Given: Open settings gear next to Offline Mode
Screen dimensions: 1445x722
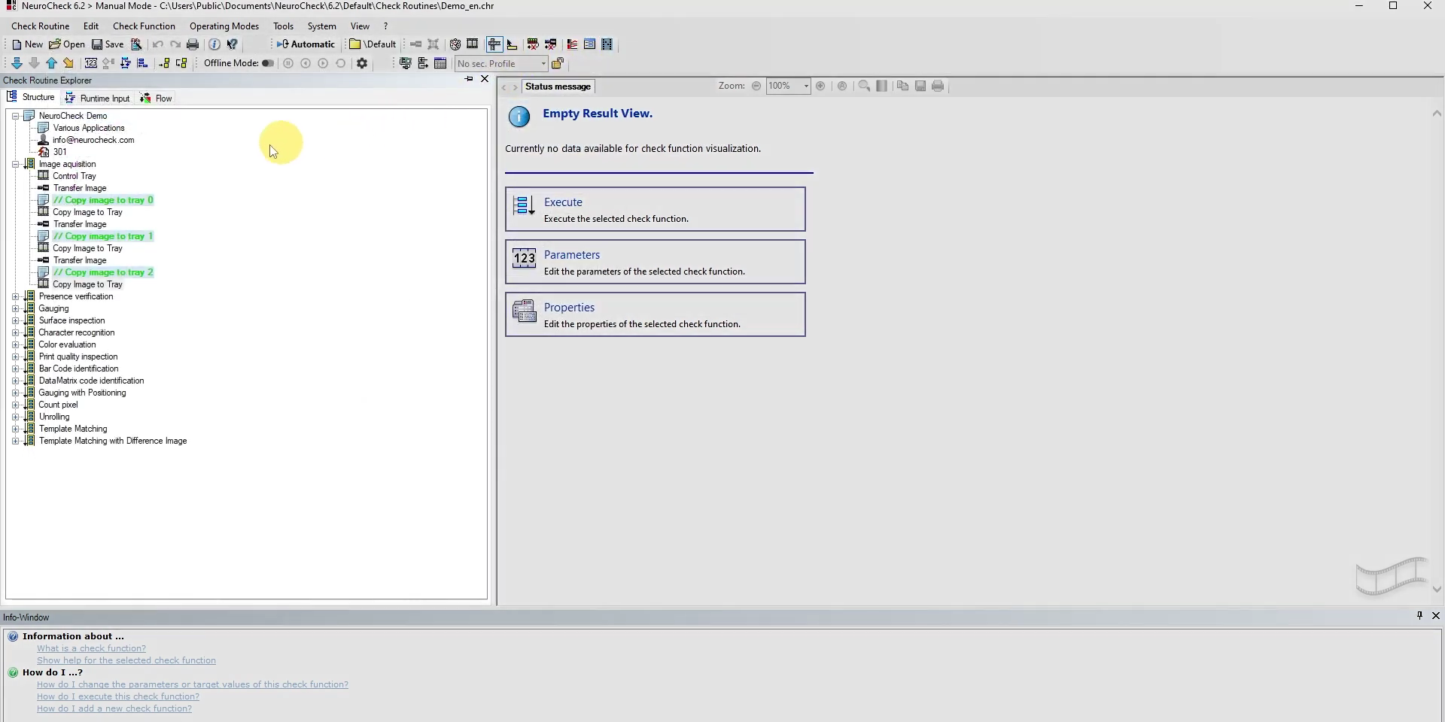Looking at the screenshot, I should (x=362, y=64).
